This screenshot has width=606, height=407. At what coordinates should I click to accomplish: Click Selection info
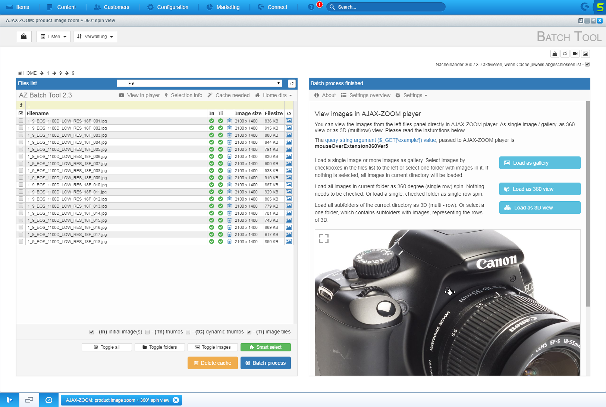pos(183,96)
